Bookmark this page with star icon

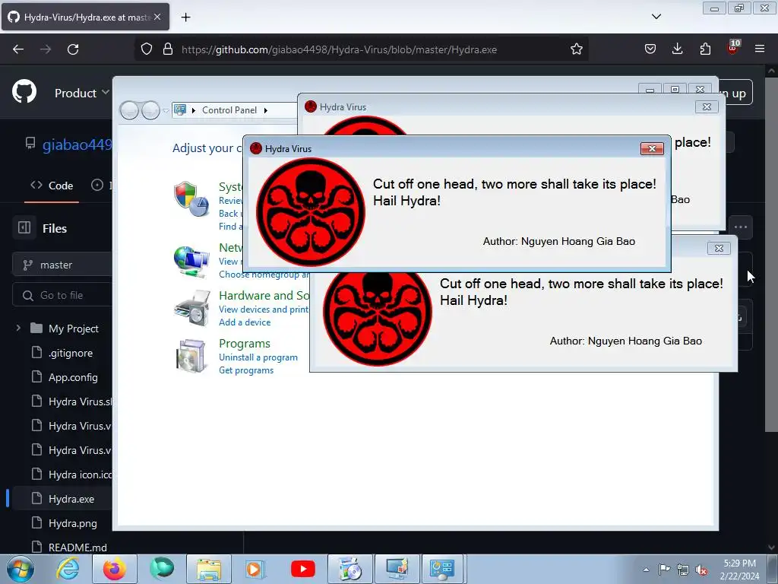(x=576, y=49)
